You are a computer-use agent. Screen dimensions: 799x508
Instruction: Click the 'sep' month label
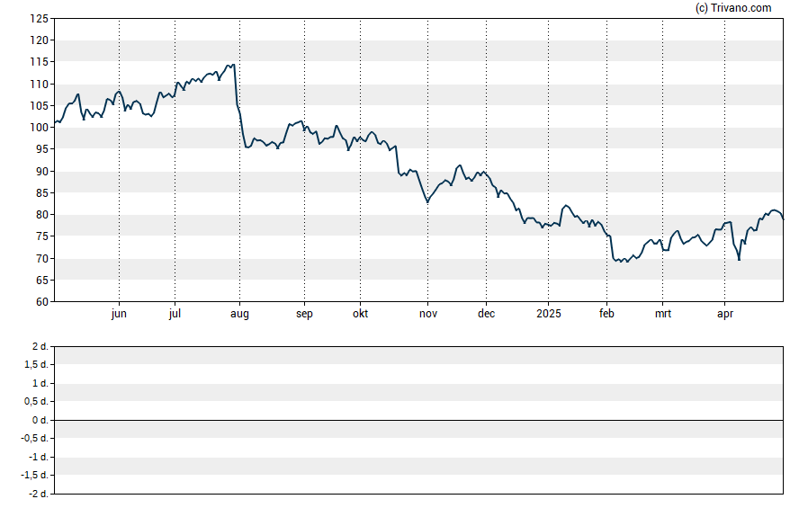tap(304, 314)
